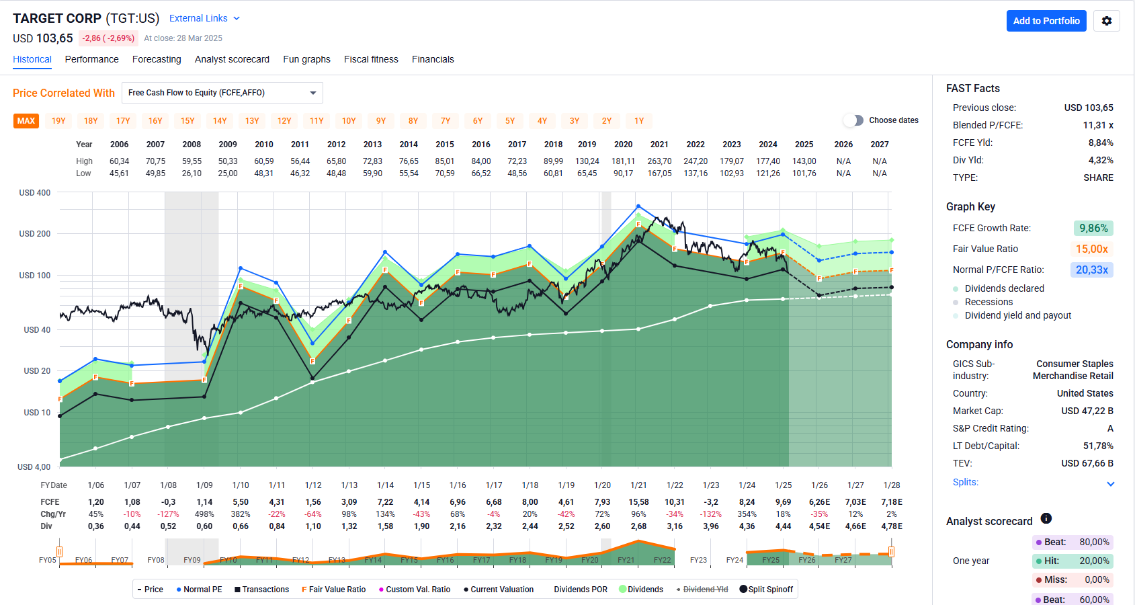Click the Analyst scorecard info icon

tap(1046, 518)
